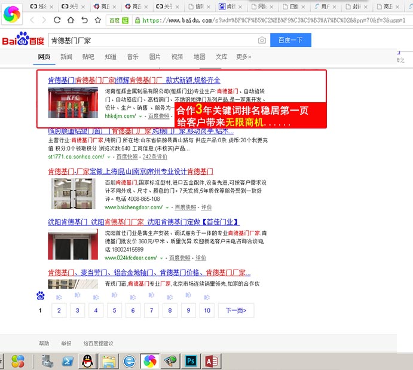Click the Baidu logo
This screenshot has height=370, width=413.
tap(23, 39)
